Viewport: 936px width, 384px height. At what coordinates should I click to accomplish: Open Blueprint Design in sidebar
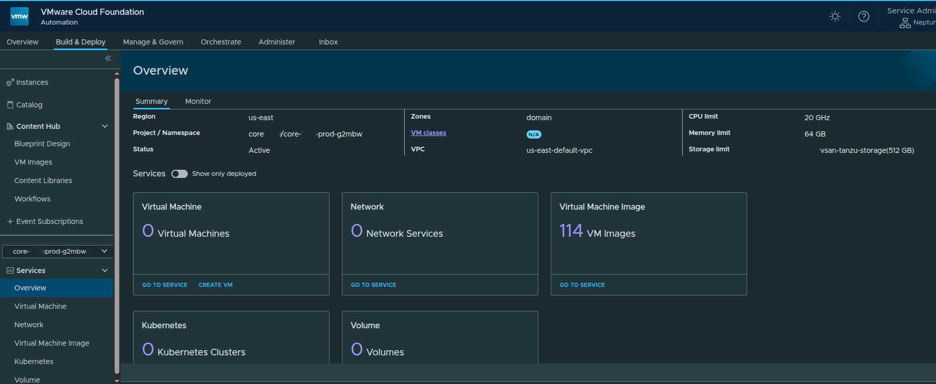point(42,144)
